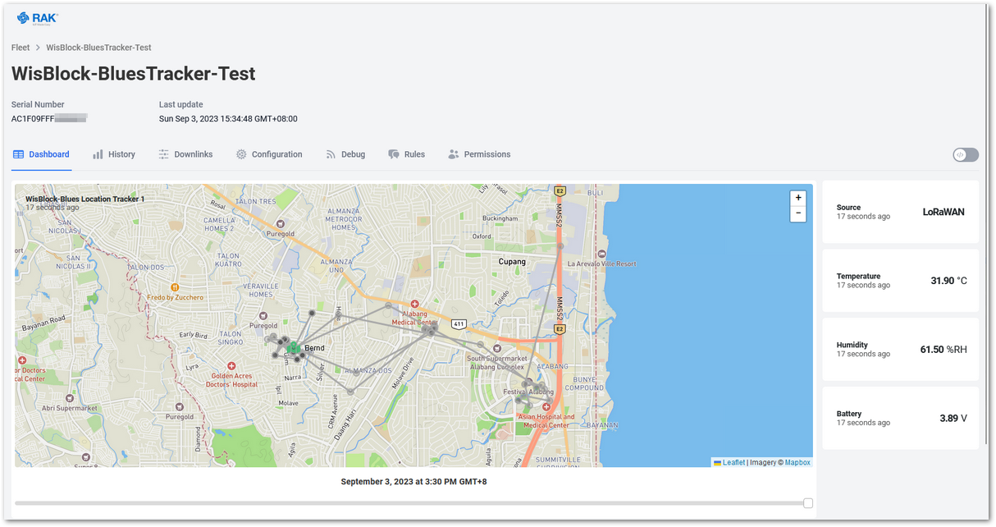The width and height of the screenshot is (996, 527).
Task: Click the "Cupang" label on the map
Action: [x=511, y=262]
